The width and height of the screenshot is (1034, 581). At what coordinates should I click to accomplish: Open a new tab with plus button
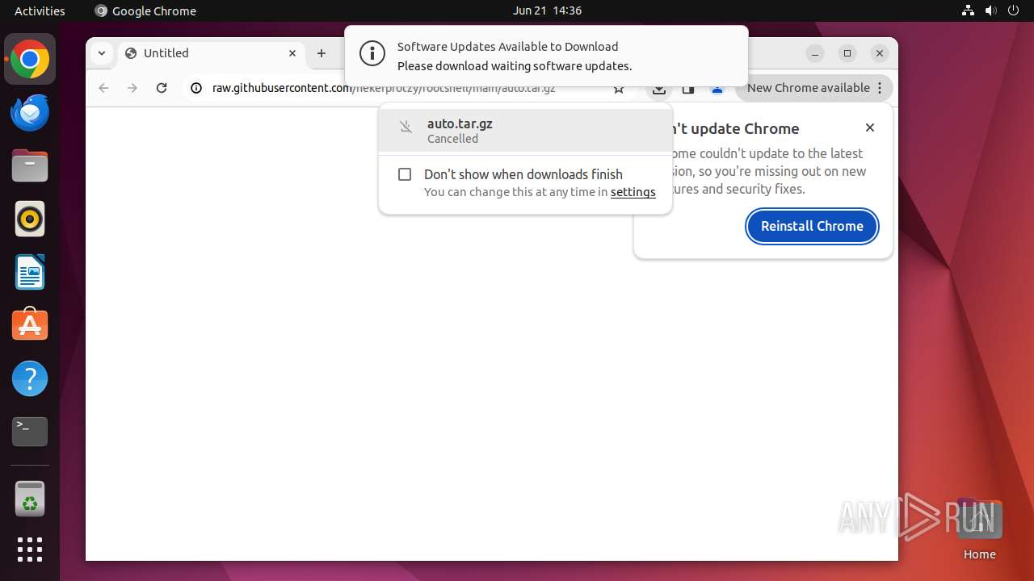click(322, 53)
